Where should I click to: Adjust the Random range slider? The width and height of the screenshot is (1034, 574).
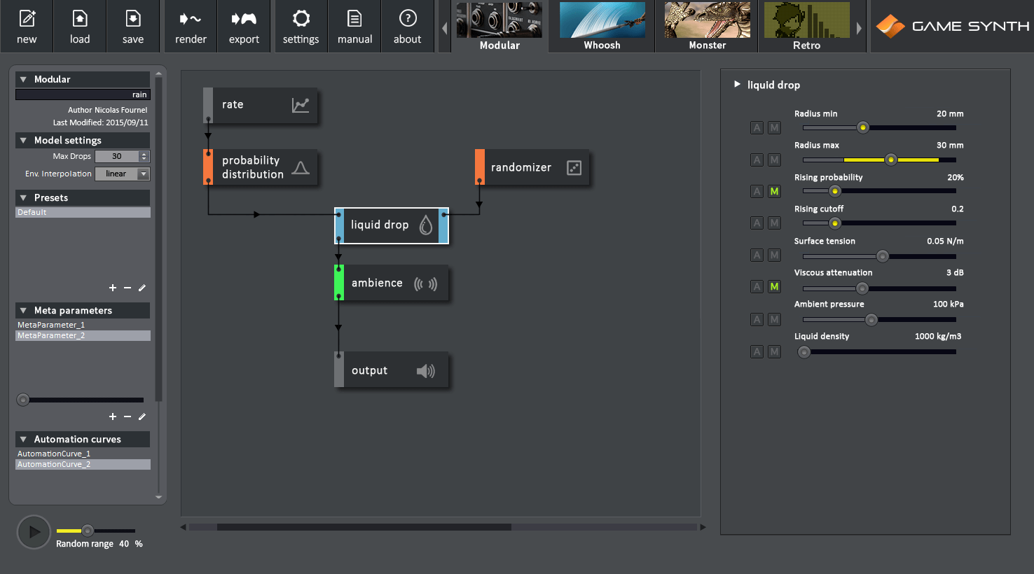pyautogui.click(x=87, y=531)
